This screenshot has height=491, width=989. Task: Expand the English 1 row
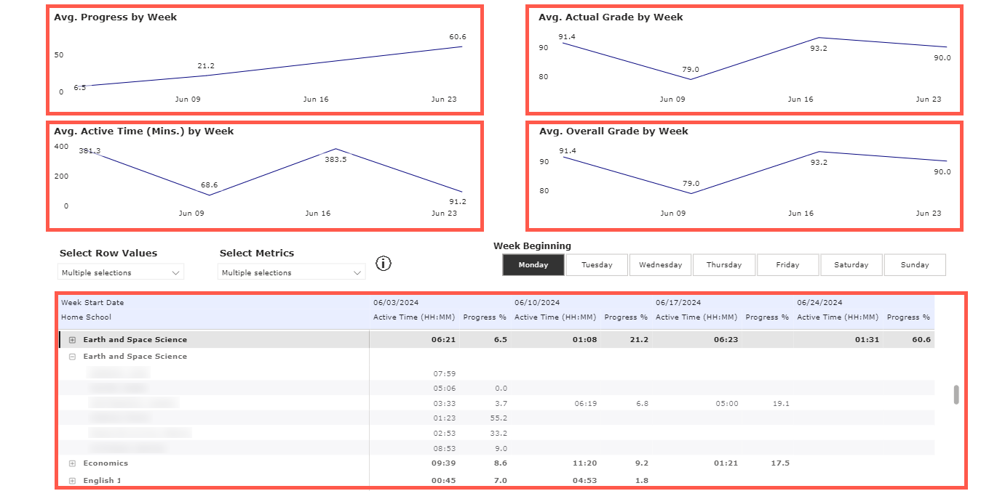pos(71,480)
